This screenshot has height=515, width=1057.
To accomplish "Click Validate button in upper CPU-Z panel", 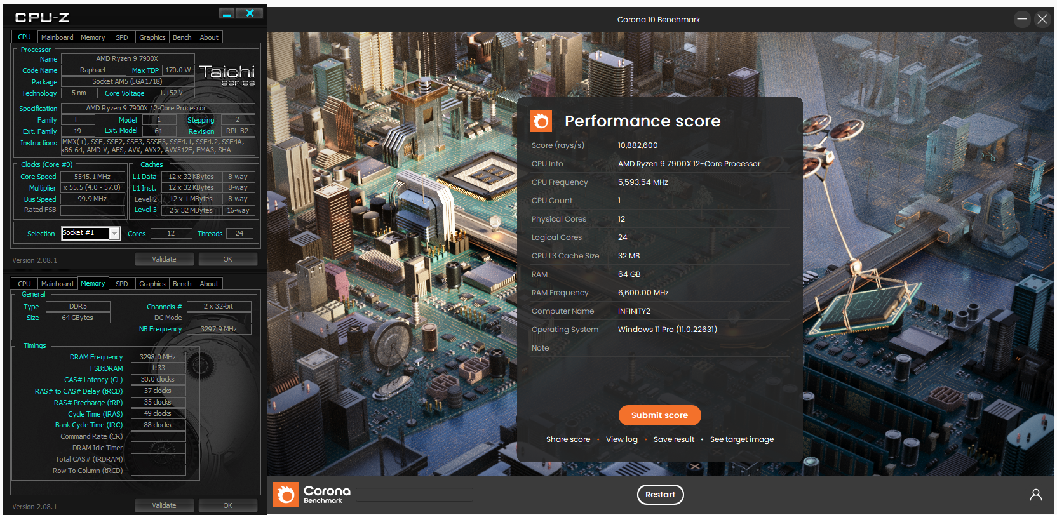I will point(164,259).
